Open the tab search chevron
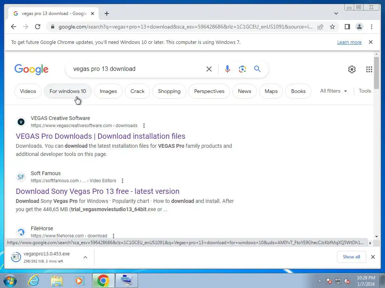385x288 pixels. (x=336, y=13)
